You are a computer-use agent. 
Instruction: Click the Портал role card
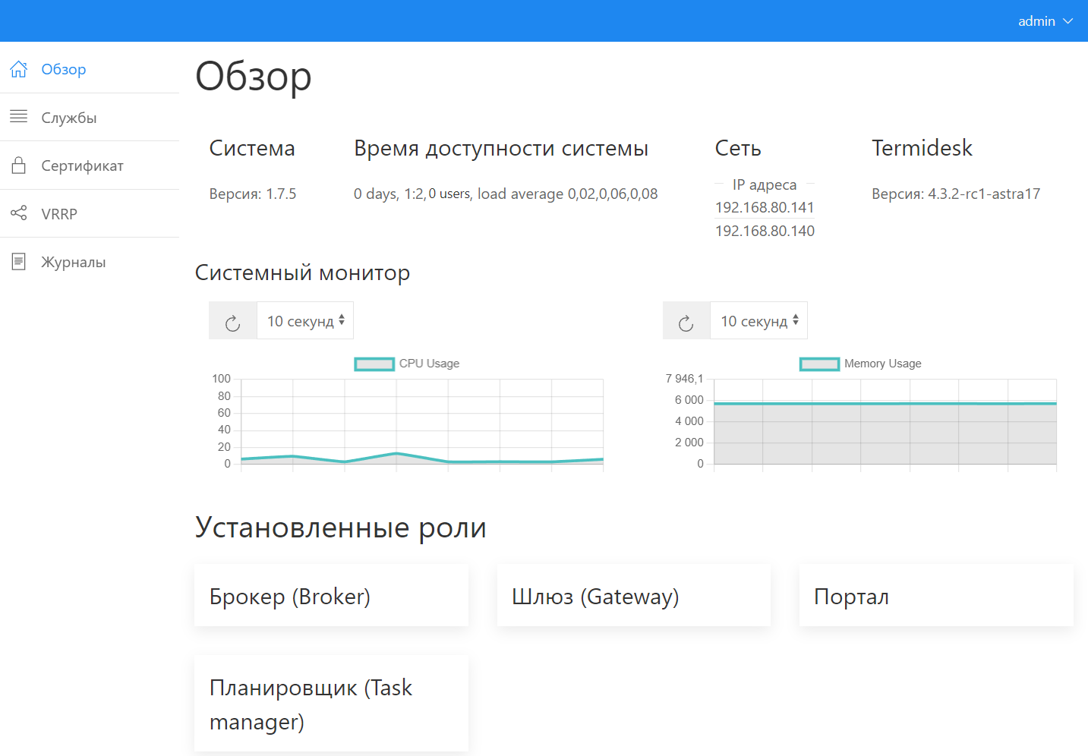[935, 596]
